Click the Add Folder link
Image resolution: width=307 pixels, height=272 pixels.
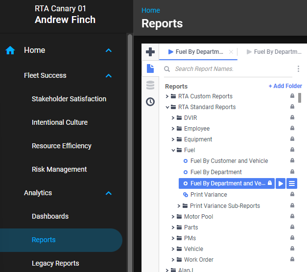[x=285, y=86]
